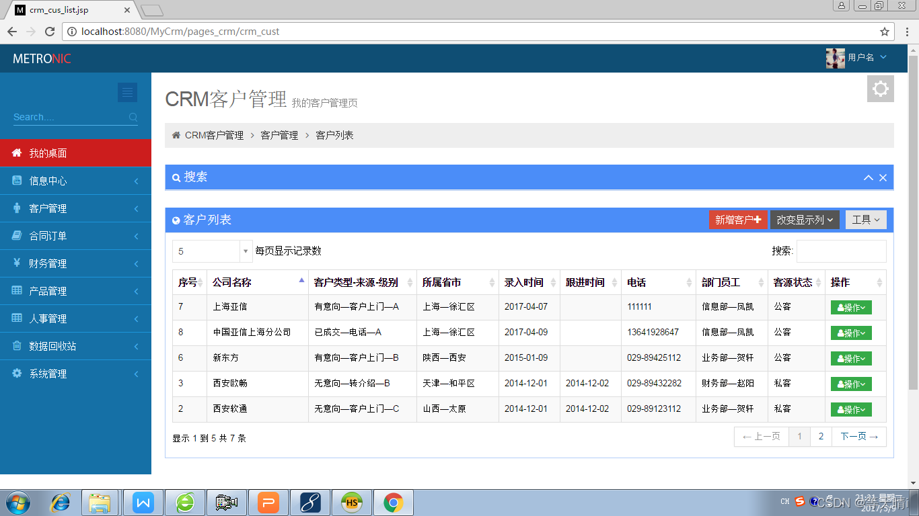Open 产品管理 via its grid icon
The height and width of the screenshot is (516, 919).
[16, 290]
